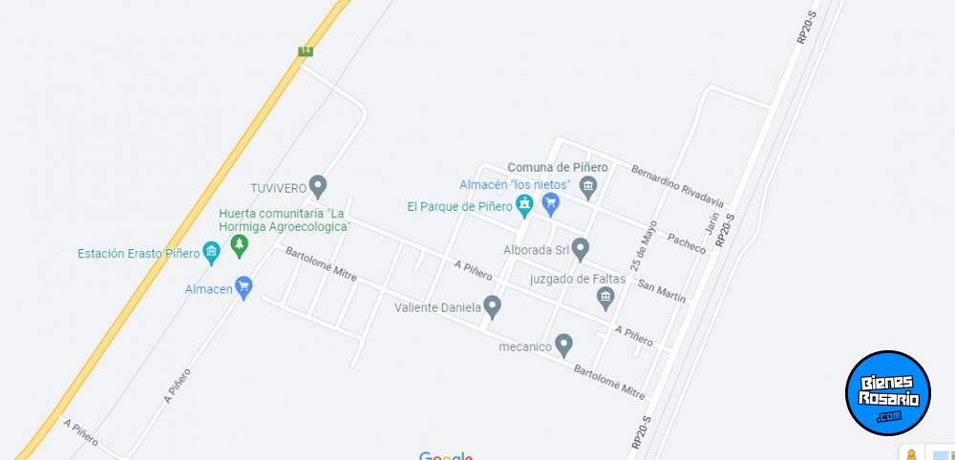The width and height of the screenshot is (955, 460).
Task: Click the Almacén "los nietos" cart pin
Action: tap(551, 204)
